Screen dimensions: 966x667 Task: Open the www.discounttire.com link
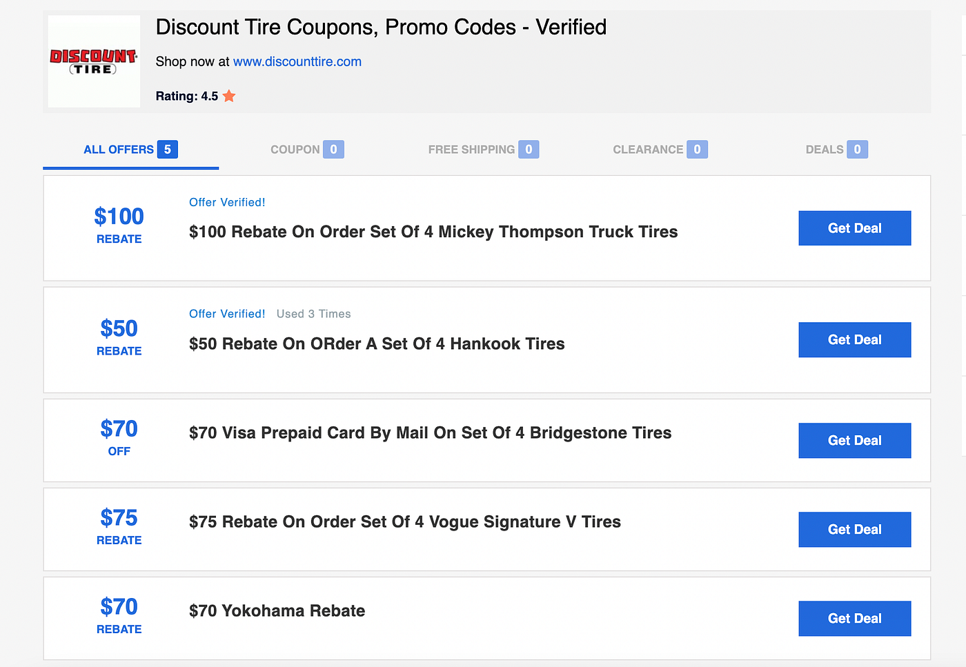(297, 61)
